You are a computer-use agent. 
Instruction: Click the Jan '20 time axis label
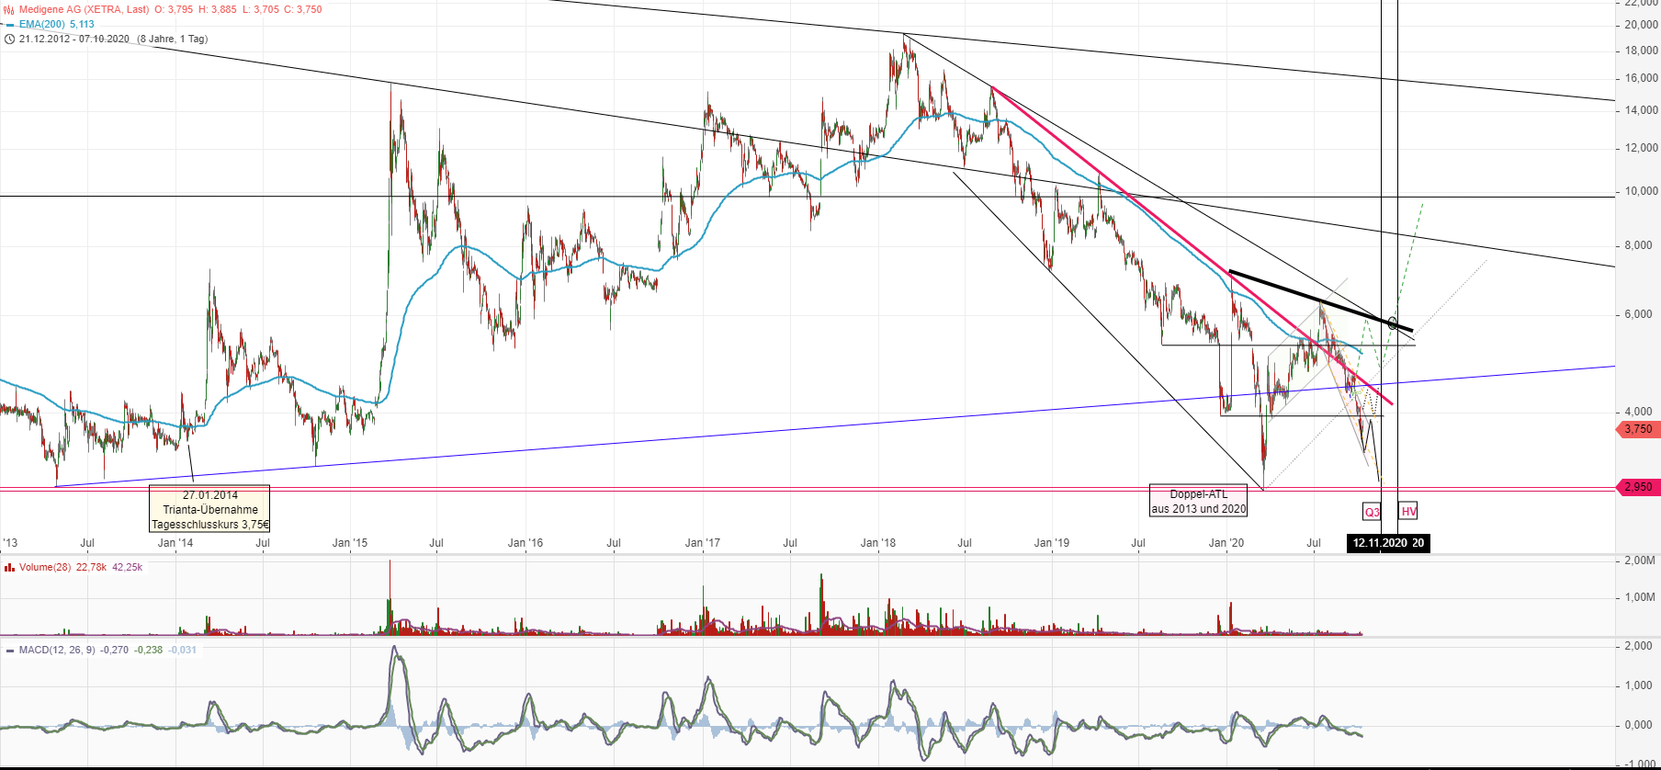(1226, 543)
